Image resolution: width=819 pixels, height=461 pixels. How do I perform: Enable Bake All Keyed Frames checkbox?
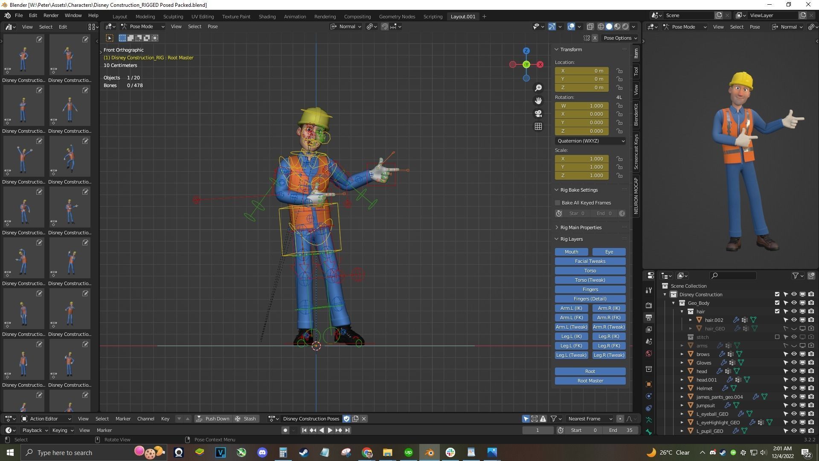point(558,203)
